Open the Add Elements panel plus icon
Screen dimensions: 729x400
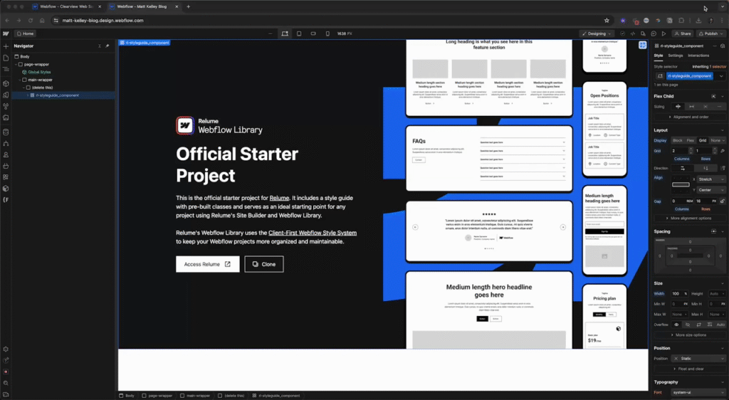pos(6,46)
